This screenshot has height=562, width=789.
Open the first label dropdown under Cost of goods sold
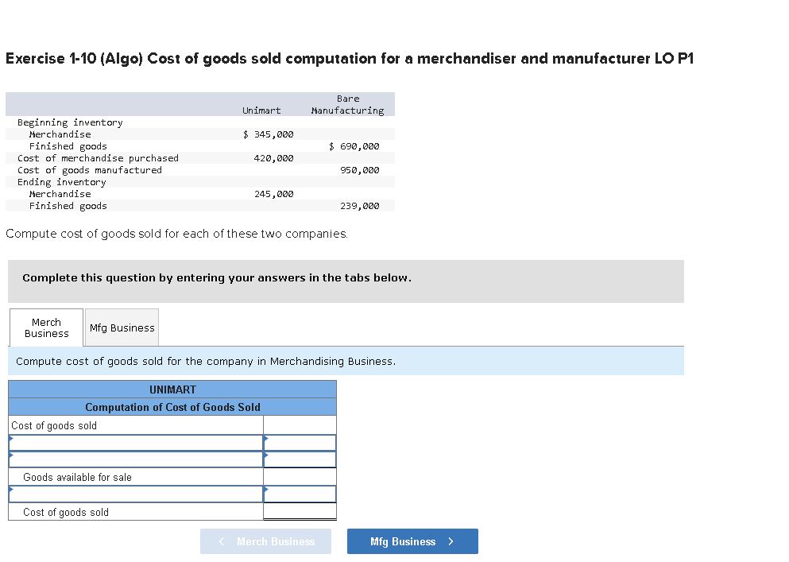(135, 443)
